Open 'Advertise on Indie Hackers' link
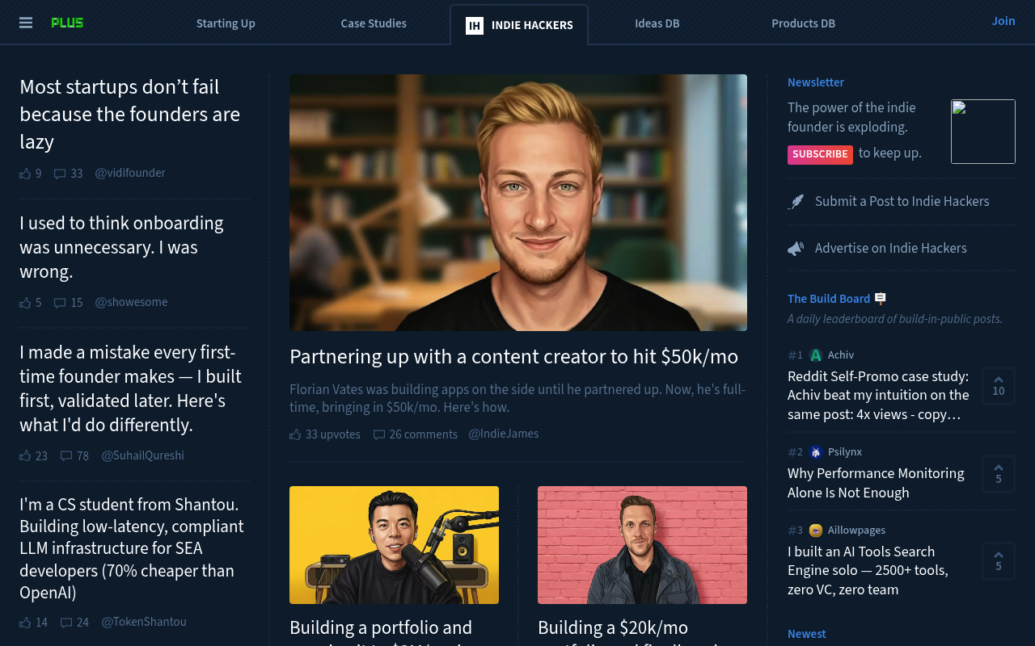The width and height of the screenshot is (1035, 646). [x=891, y=249]
